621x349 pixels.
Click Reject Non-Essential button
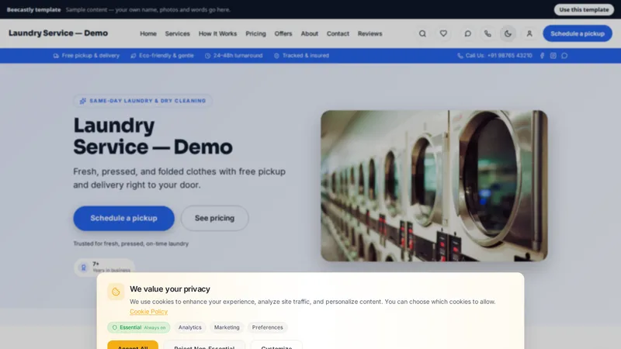[204, 345]
